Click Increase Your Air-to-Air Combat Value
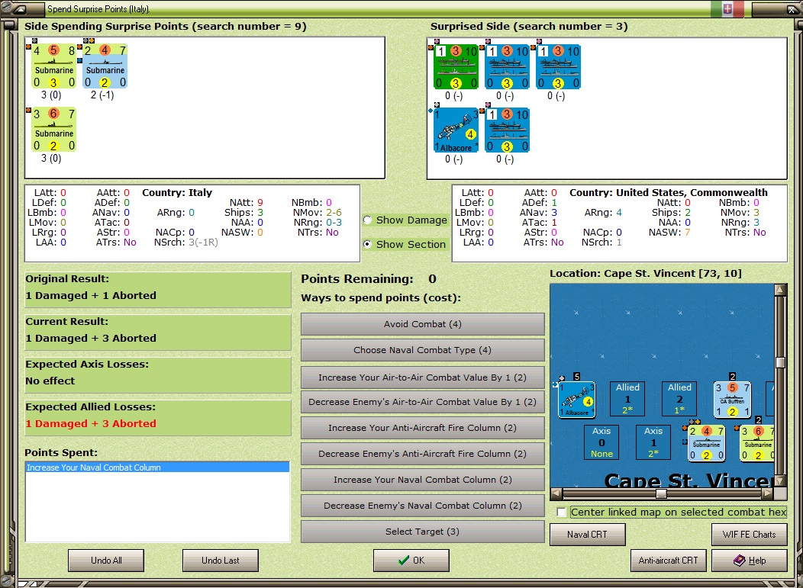803x588 pixels. coord(423,378)
